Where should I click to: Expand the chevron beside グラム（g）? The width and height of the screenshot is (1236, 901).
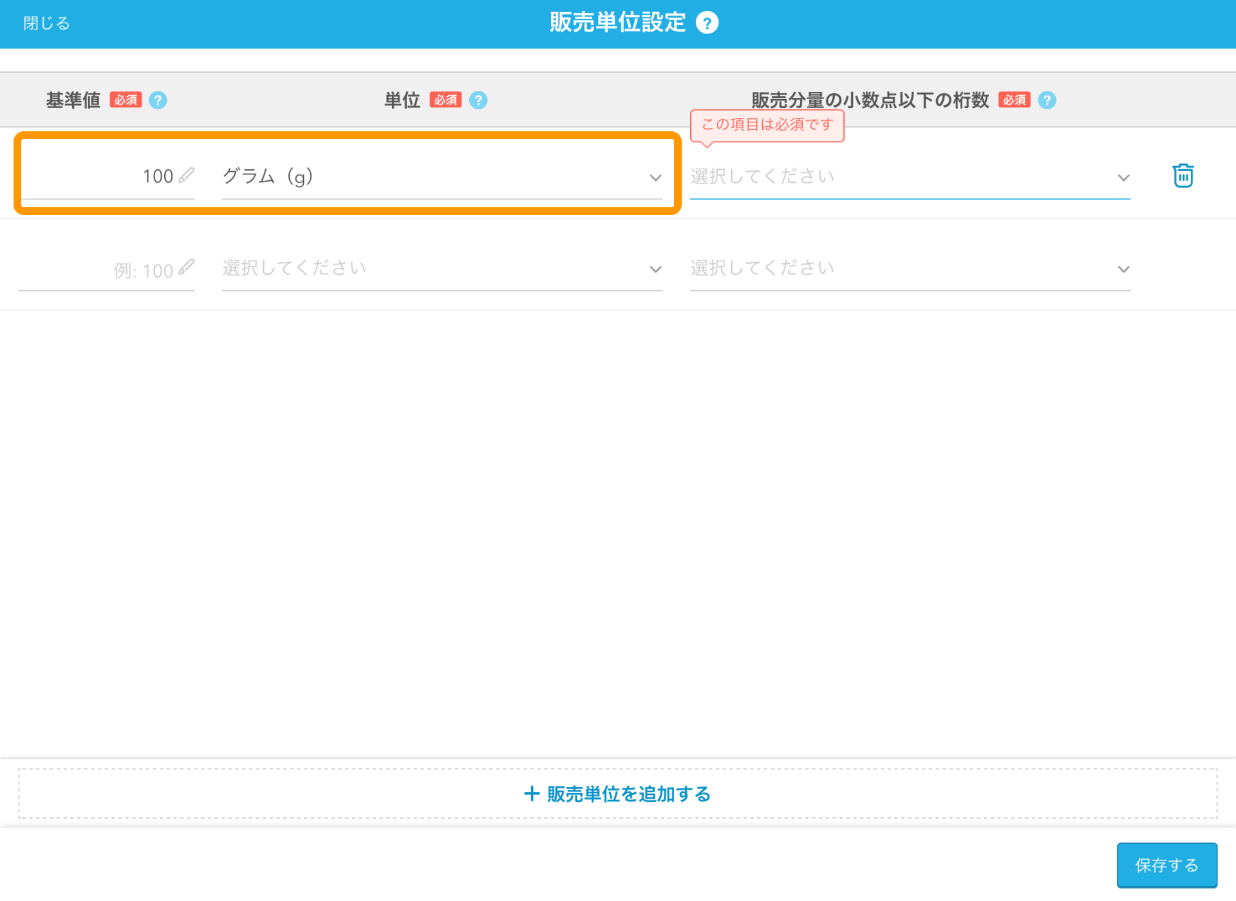[x=655, y=178]
